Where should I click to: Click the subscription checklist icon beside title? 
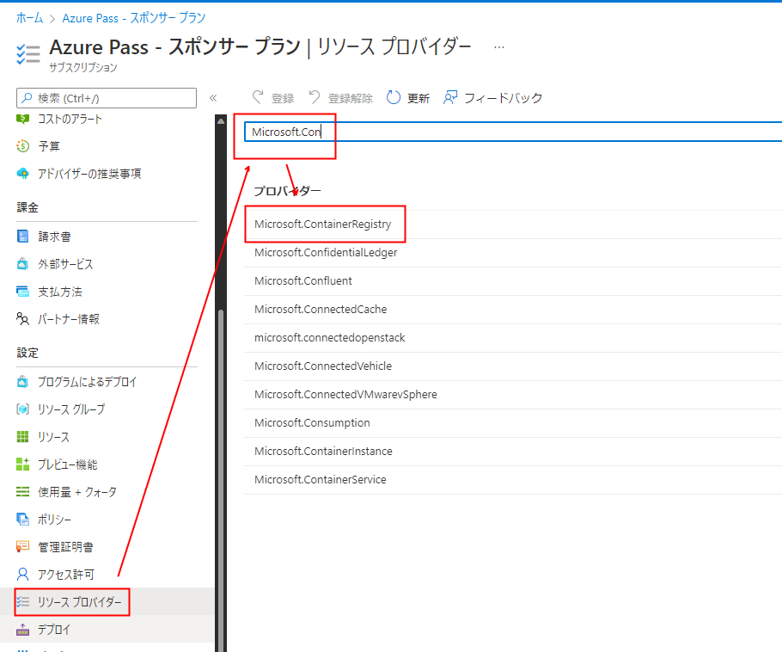pyautogui.click(x=27, y=54)
